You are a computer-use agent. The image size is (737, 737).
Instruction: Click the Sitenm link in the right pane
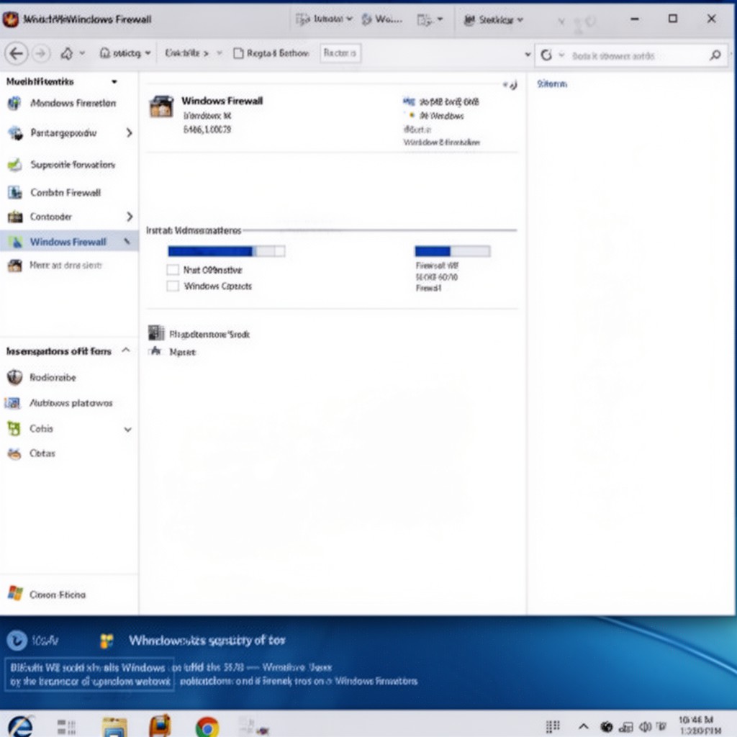[552, 83]
